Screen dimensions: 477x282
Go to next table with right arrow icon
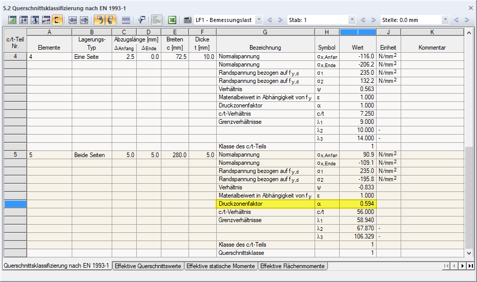coord(84,20)
